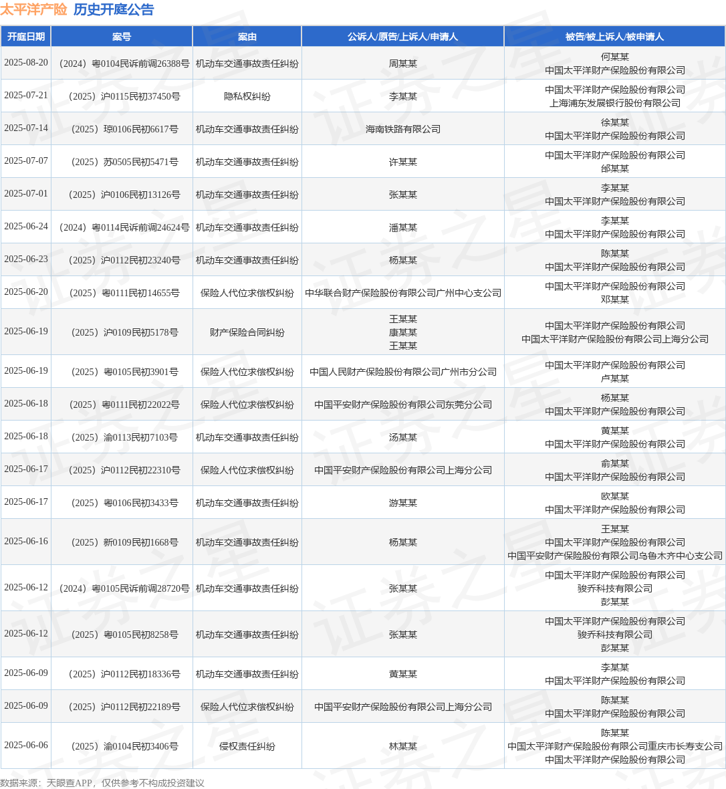Select the 案号 column header
The image size is (726, 789).
click(x=122, y=37)
